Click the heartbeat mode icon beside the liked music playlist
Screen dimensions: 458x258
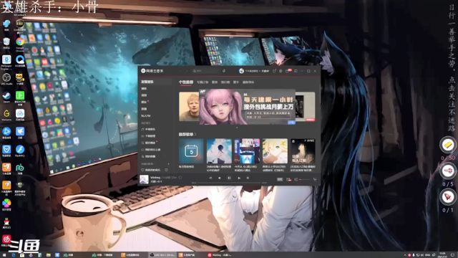tap(166, 170)
